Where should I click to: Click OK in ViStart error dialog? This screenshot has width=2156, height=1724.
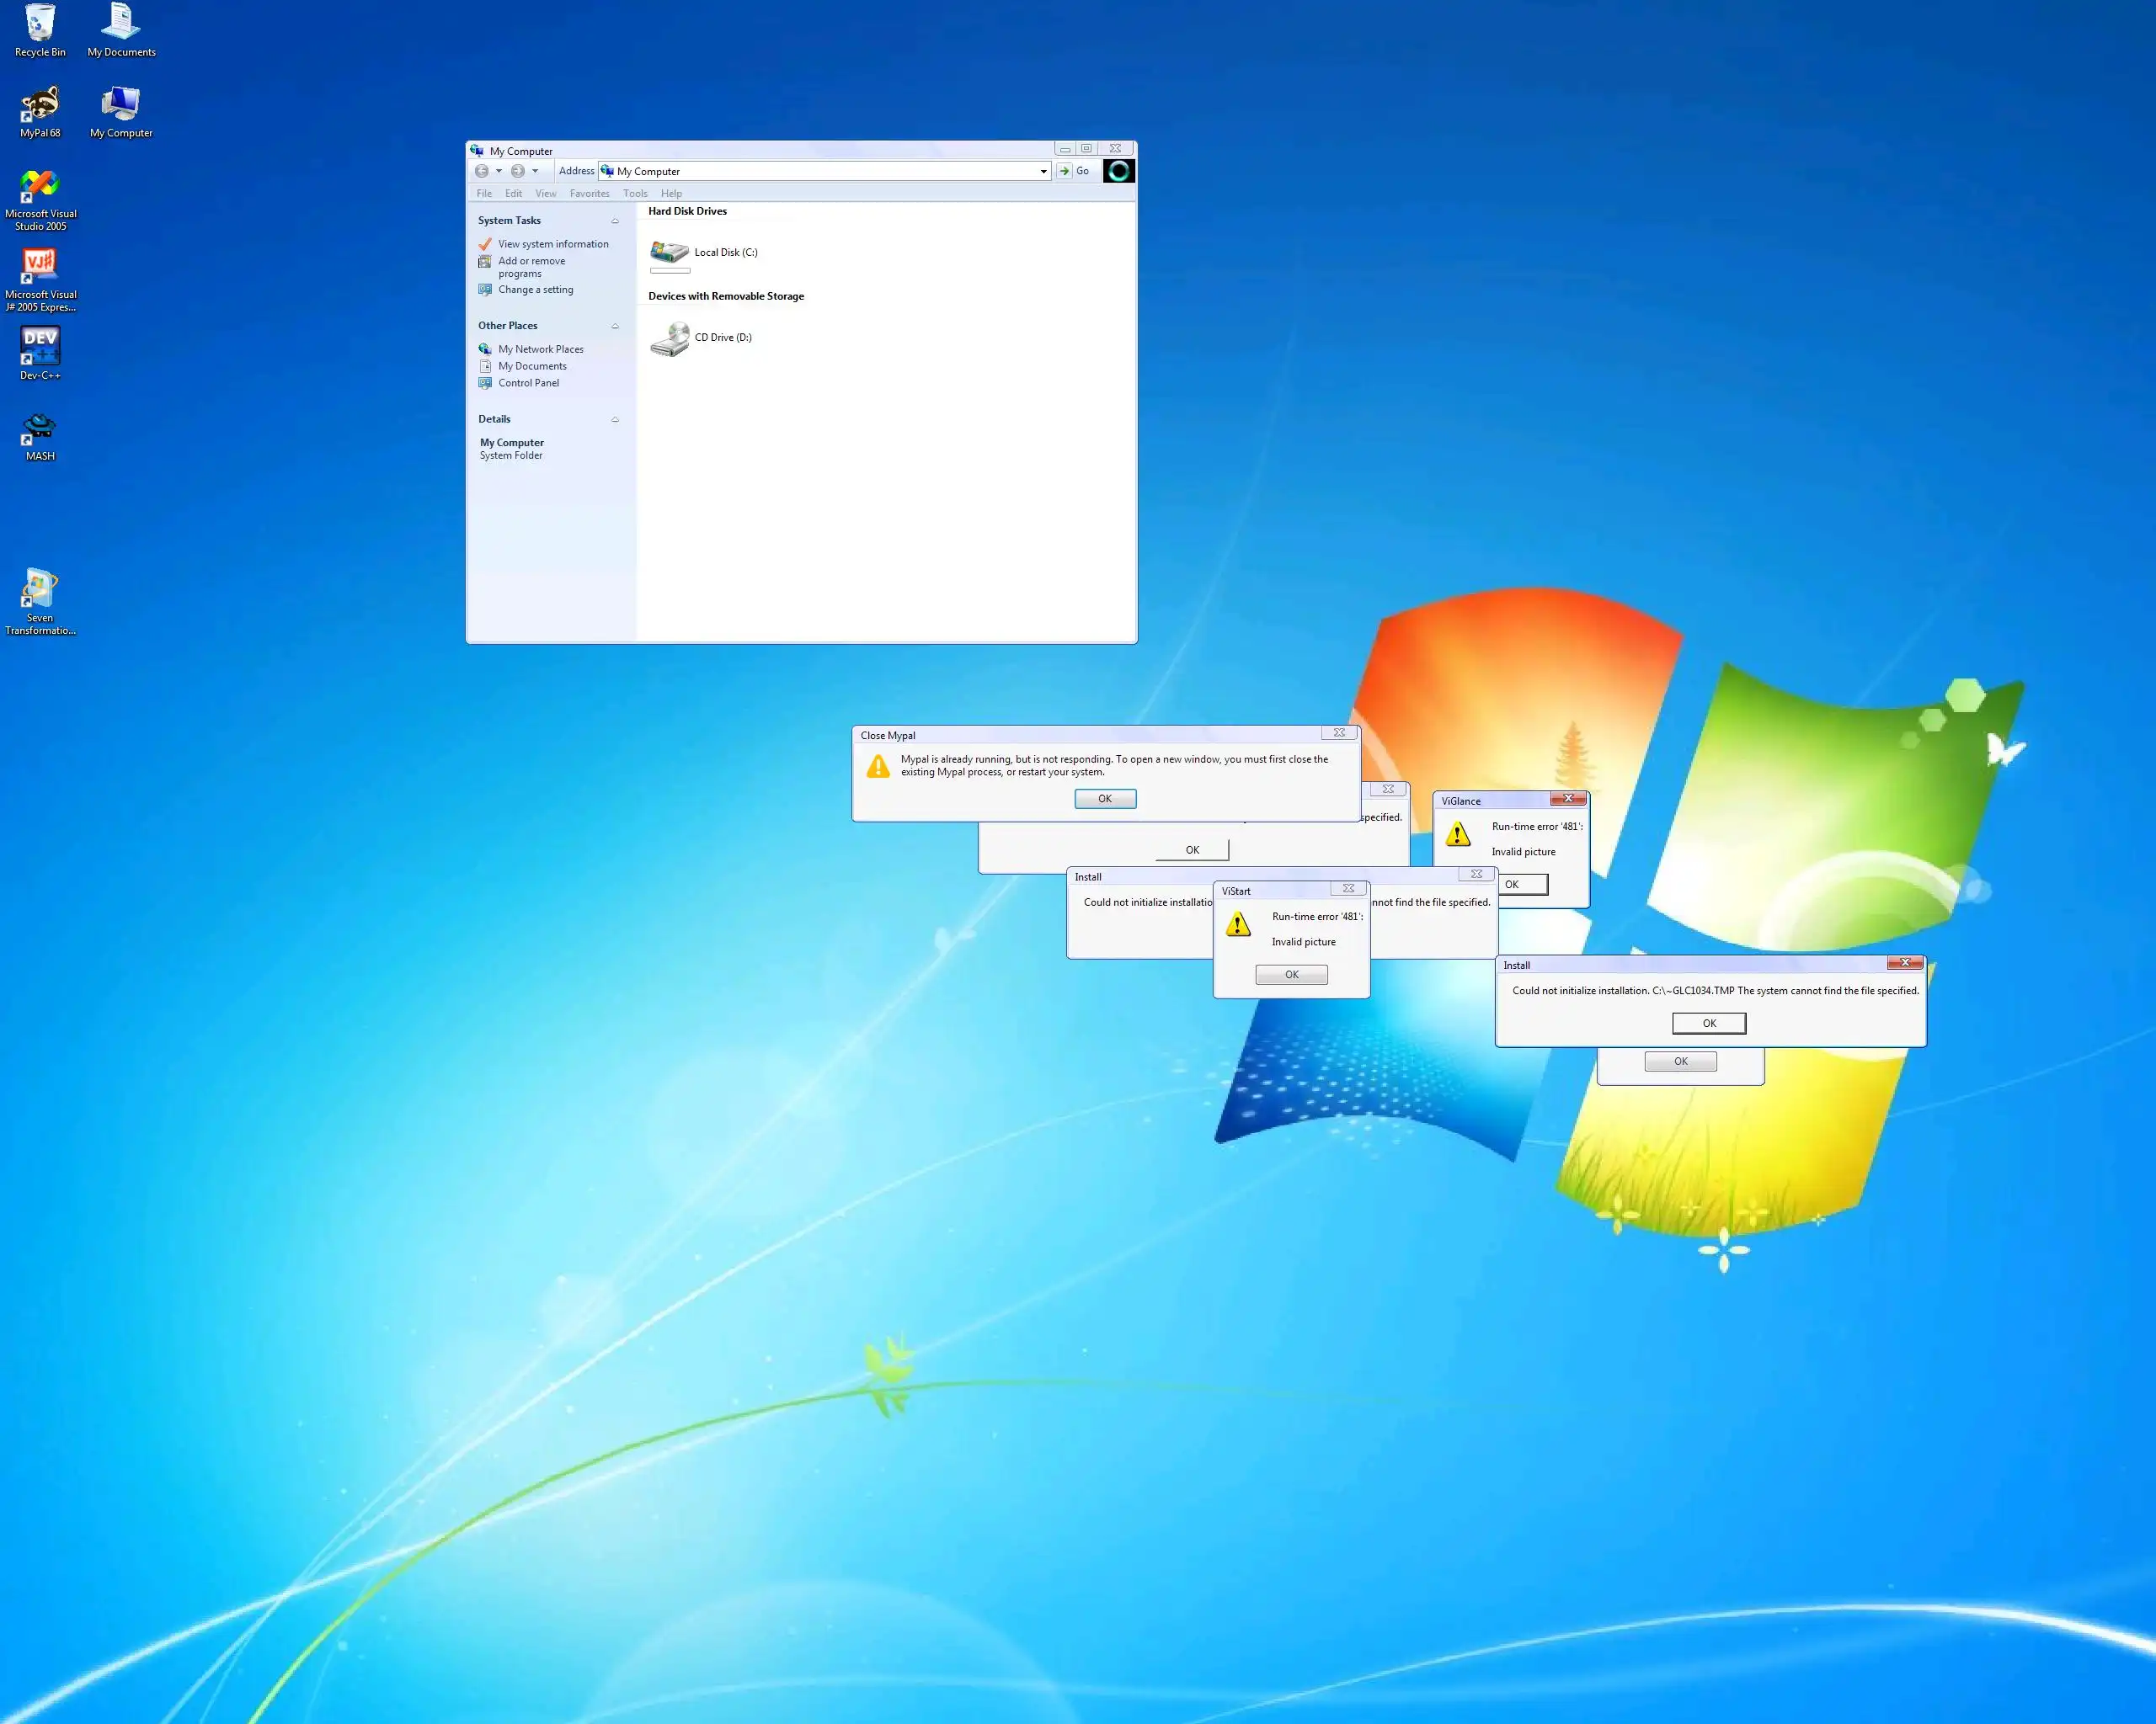[1291, 975]
